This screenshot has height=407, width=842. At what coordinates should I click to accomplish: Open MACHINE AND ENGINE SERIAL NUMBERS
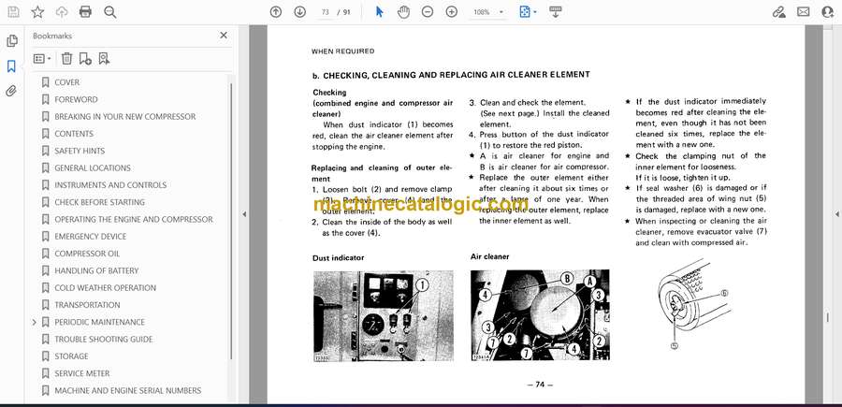click(x=128, y=391)
